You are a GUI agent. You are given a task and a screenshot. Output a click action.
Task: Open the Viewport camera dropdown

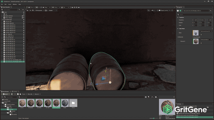(164, 10)
